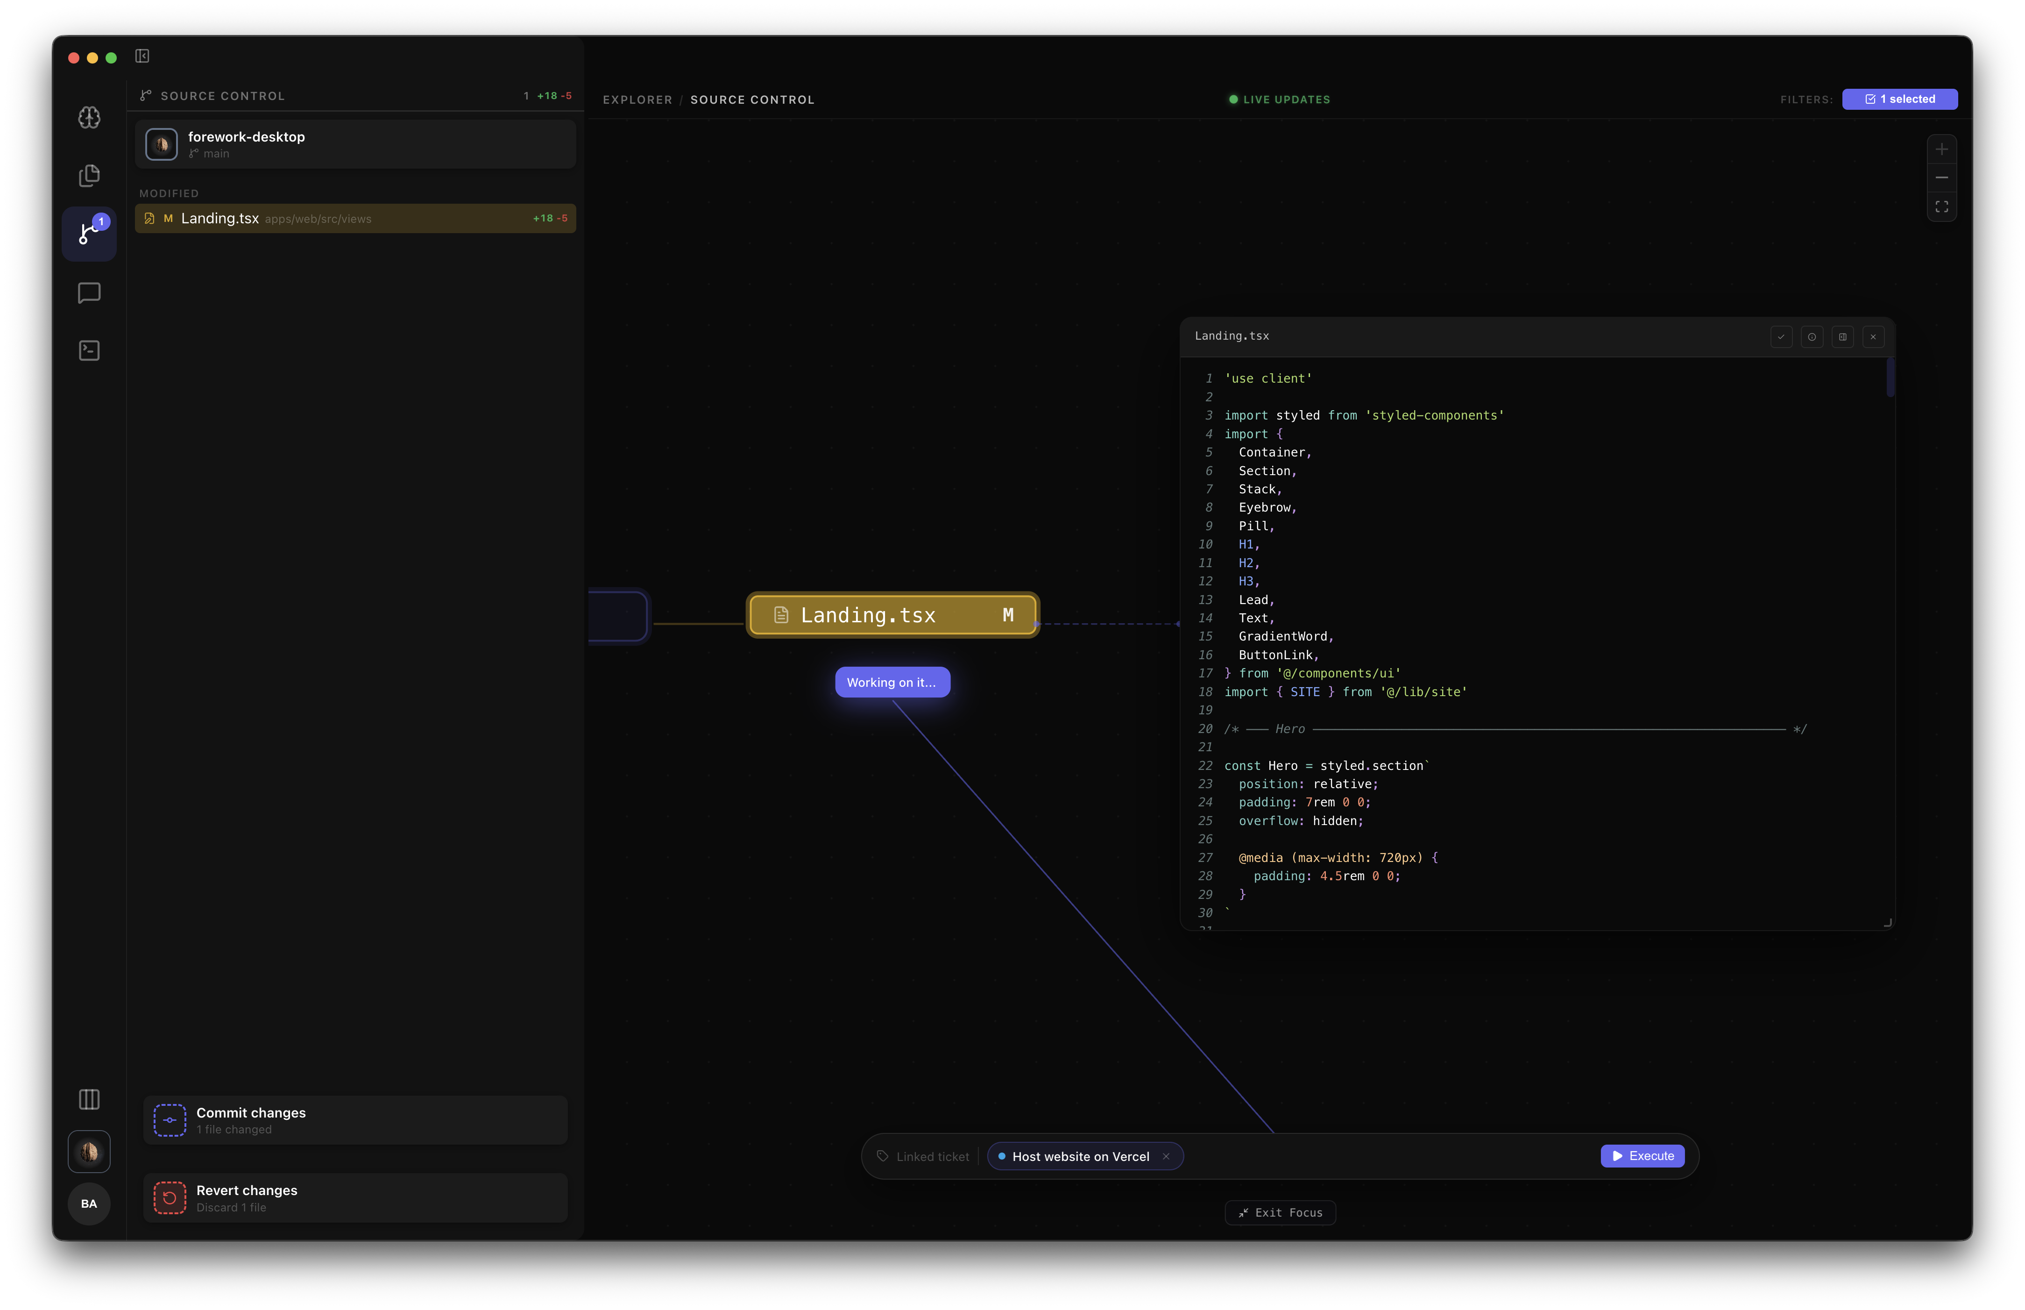Zoom out on the canvas with minus
Screen dimensions: 2025x1310
click(x=1941, y=178)
